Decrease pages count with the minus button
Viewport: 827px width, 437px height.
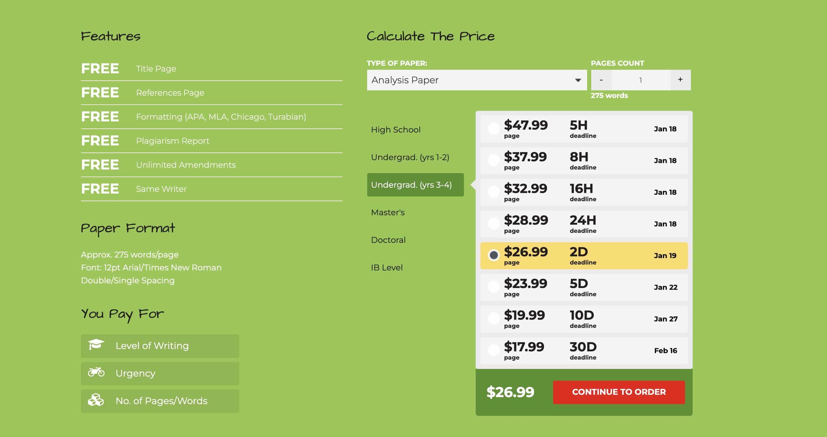[x=601, y=80]
